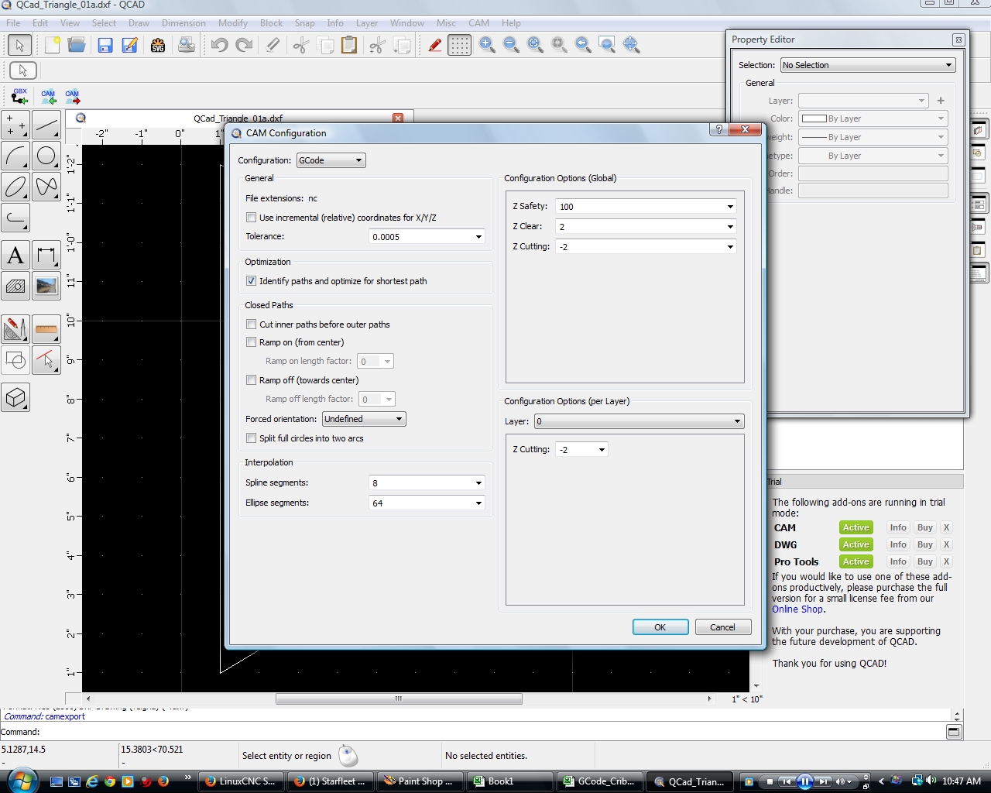This screenshot has height=793, width=991.
Task: Open the Forced orientation dropdown
Action: (x=364, y=419)
